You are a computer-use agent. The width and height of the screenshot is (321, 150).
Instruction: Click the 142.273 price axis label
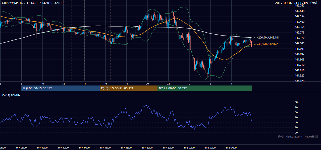(299, 32)
